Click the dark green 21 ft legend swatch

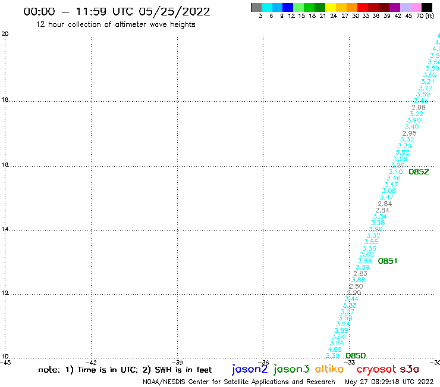320,7
